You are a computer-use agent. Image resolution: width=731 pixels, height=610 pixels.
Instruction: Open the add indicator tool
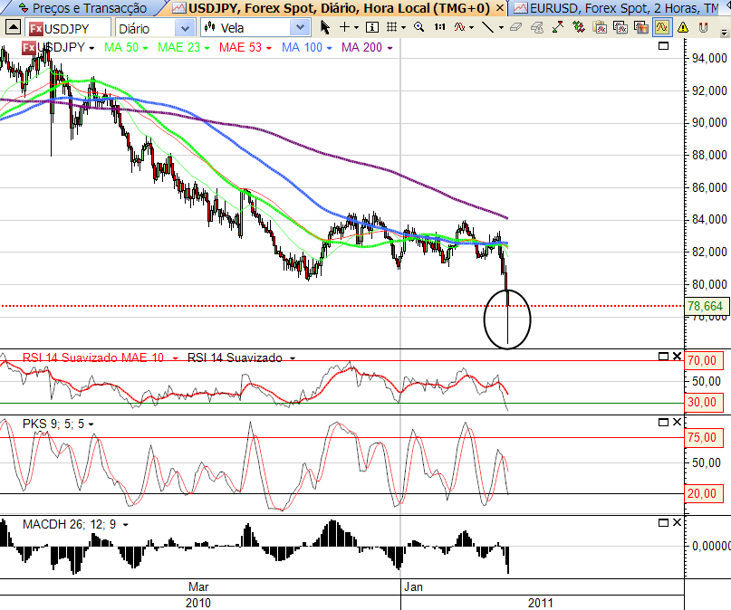tap(459, 27)
